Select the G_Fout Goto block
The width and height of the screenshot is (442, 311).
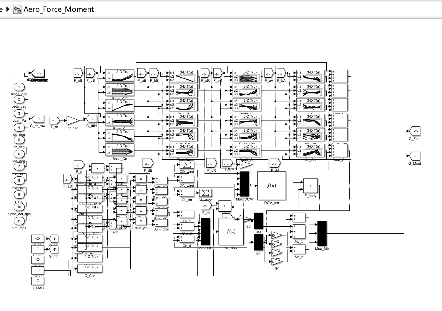(415, 131)
